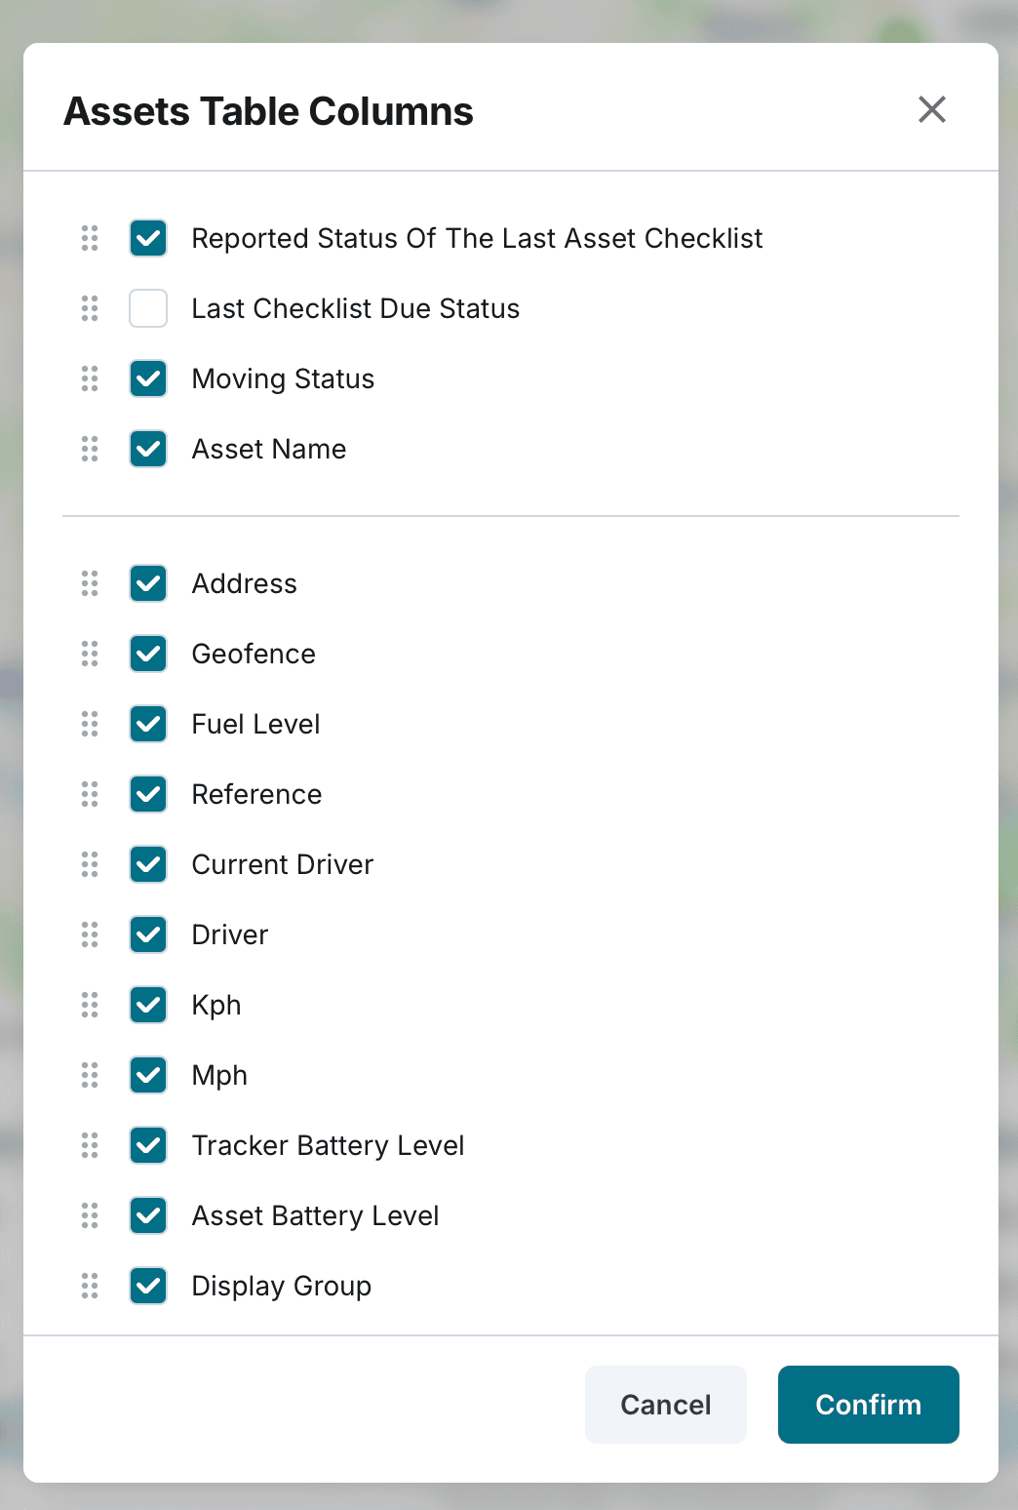Click the grip icon beside Address
1018x1510 pixels.
click(x=90, y=583)
